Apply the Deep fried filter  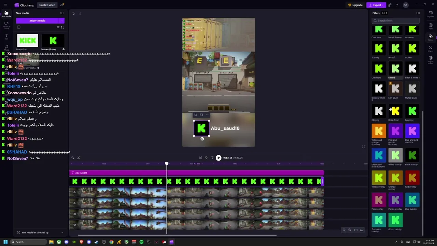[x=395, y=111]
